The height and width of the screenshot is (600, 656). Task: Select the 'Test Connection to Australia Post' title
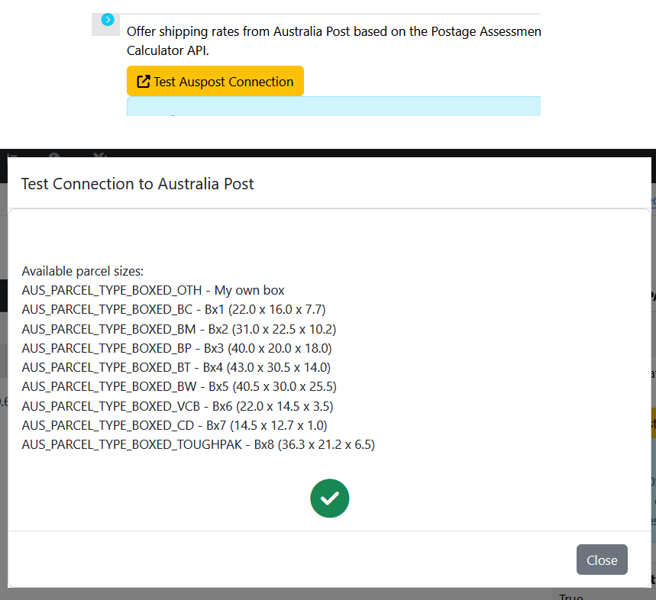click(x=137, y=184)
